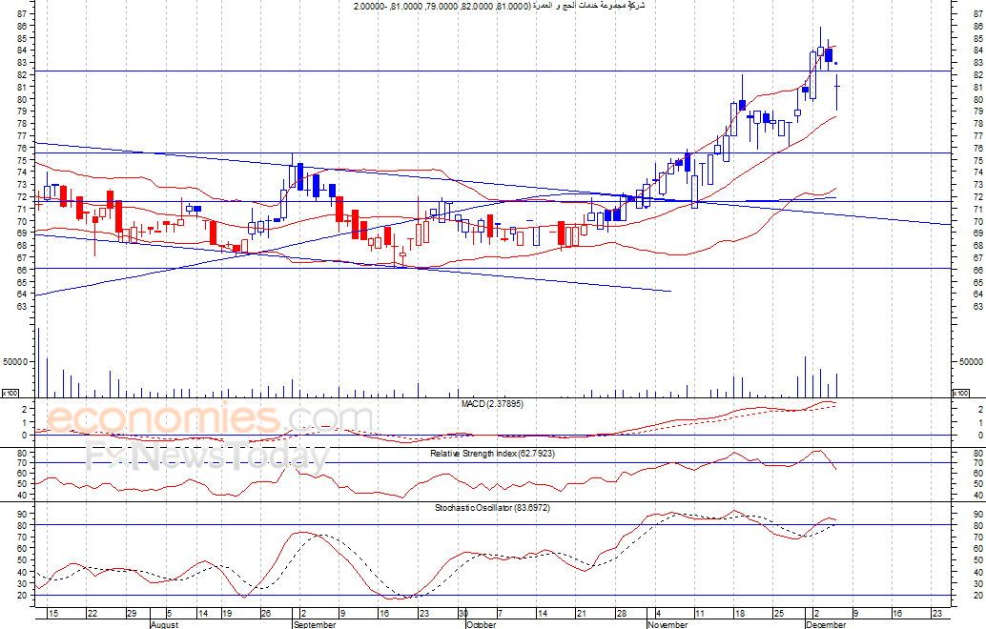Click the Relative Strength Index (62.7923) label
Screen dimensions: 986x629
point(492,453)
